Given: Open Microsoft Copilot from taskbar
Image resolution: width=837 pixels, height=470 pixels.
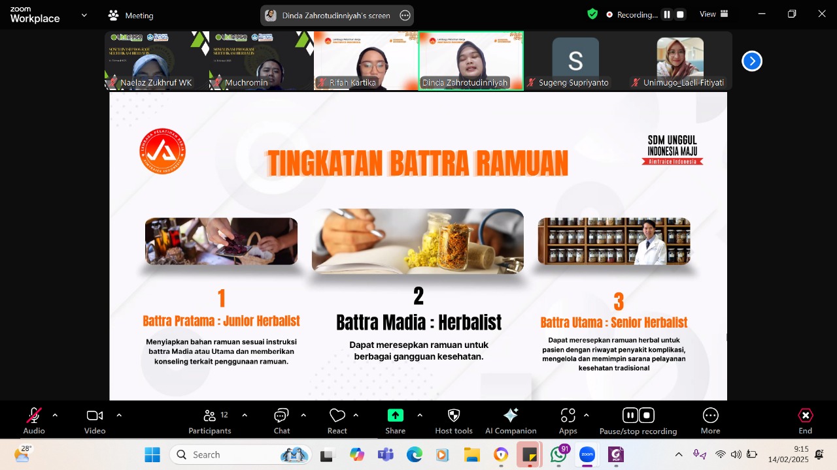Looking at the screenshot, I should (356, 454).
